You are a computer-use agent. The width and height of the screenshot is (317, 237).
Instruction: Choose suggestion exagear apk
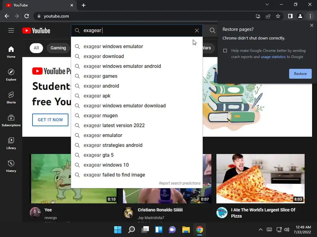(137, 96)
